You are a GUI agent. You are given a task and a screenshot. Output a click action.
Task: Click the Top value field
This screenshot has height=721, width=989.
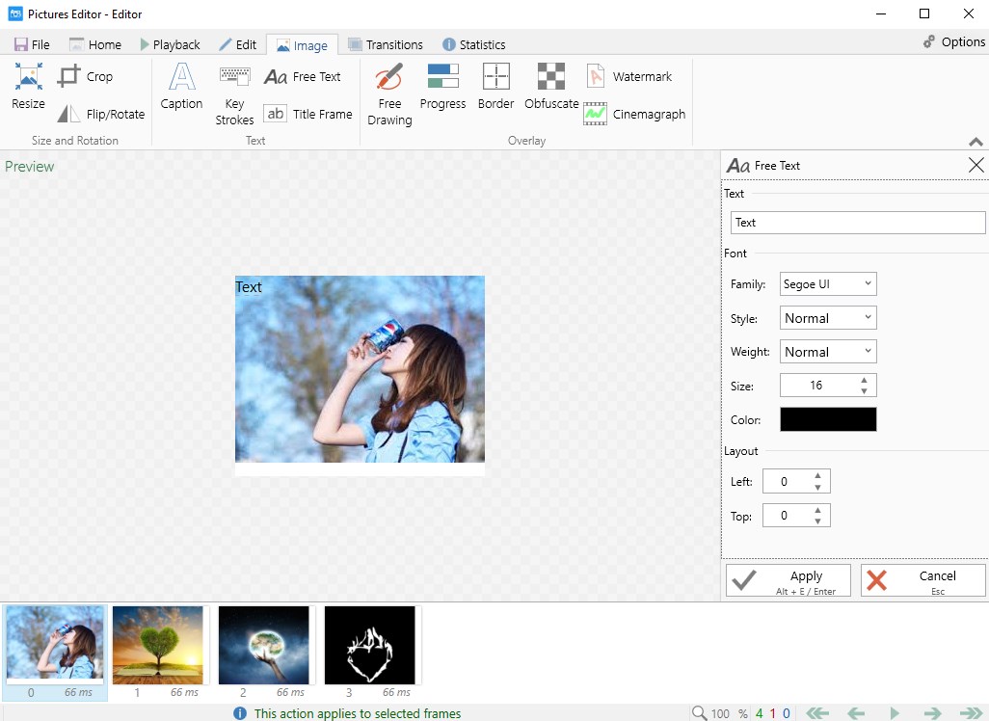tap(784, 516)
